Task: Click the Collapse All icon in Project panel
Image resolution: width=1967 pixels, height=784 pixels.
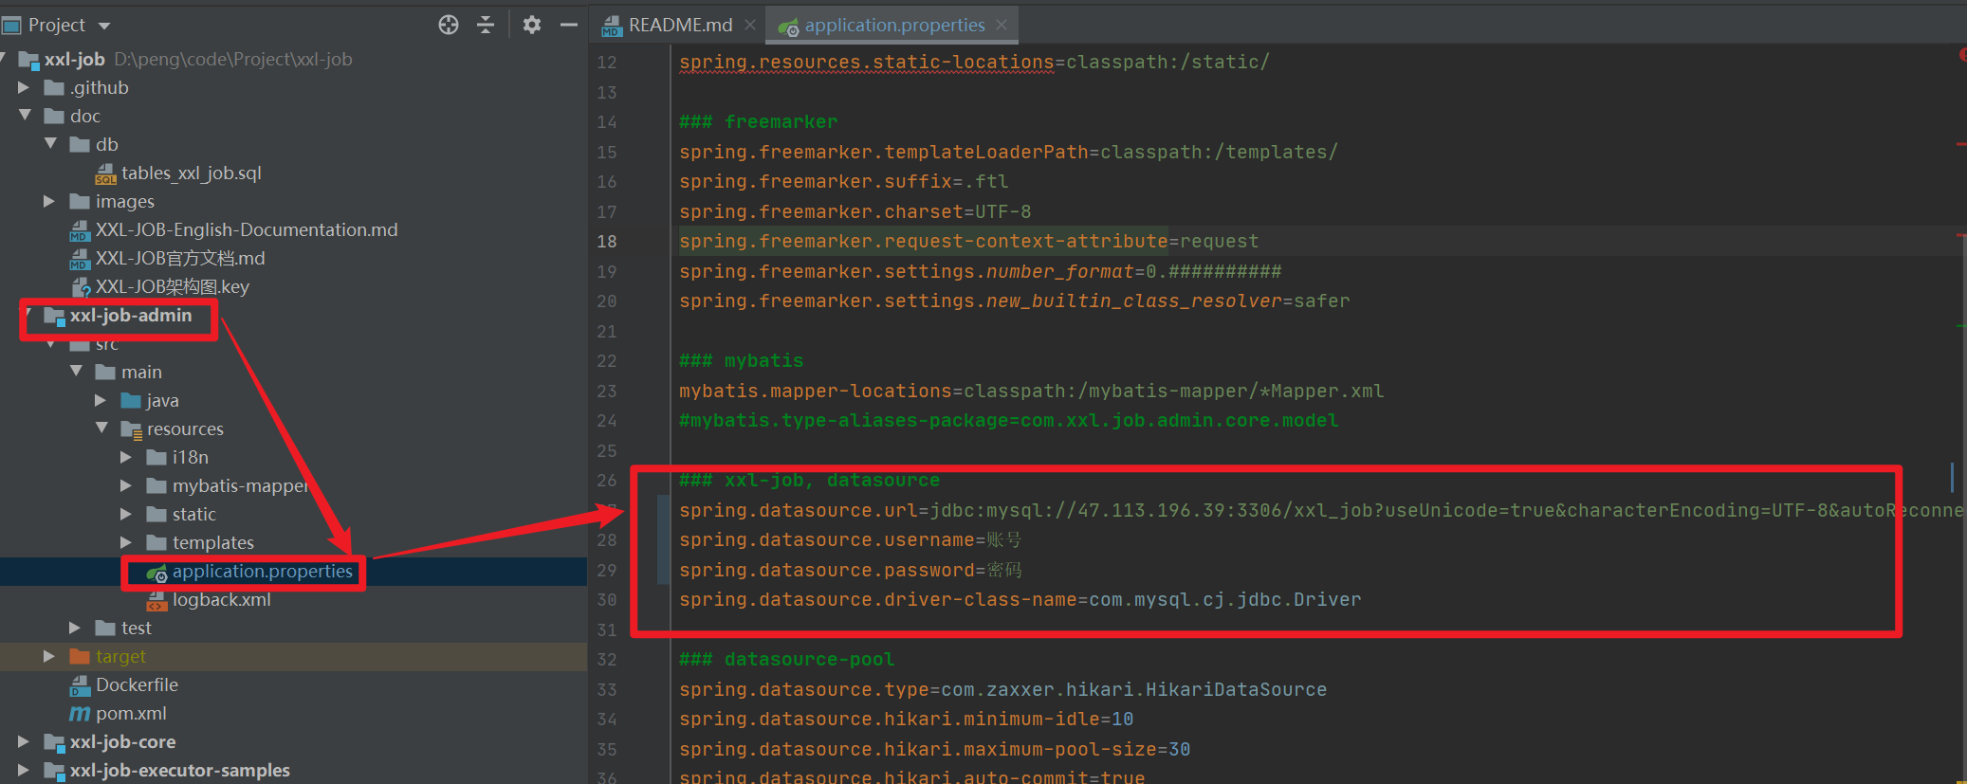Action: 486,25
